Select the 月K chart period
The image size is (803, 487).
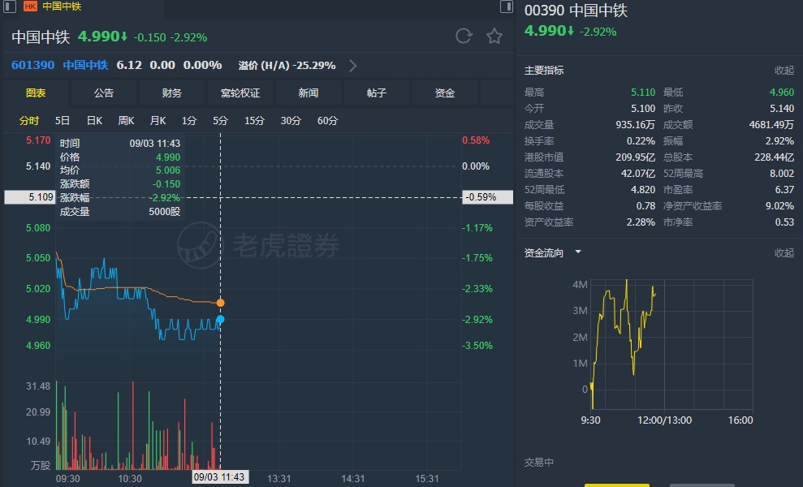158,121
